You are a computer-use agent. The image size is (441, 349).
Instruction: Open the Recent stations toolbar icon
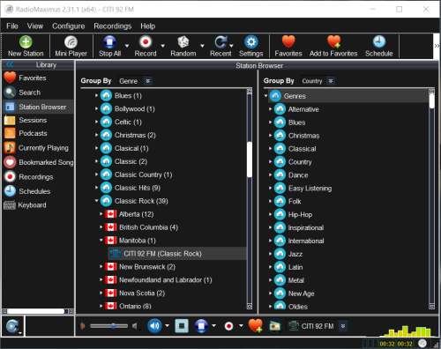click(x=220, y=46)
